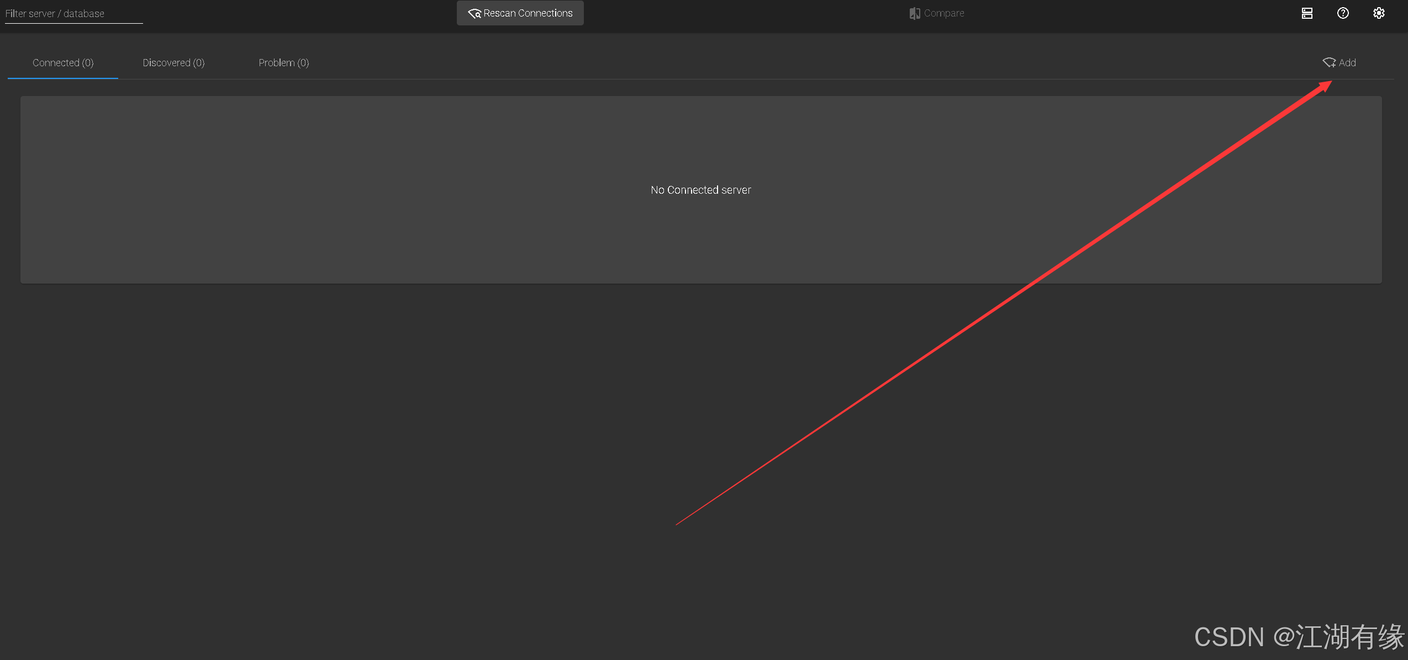Open settings via the gear icon
The height and width of the screenshot is (660, 1408).
pyautogui.click(x=1379, y=13)
